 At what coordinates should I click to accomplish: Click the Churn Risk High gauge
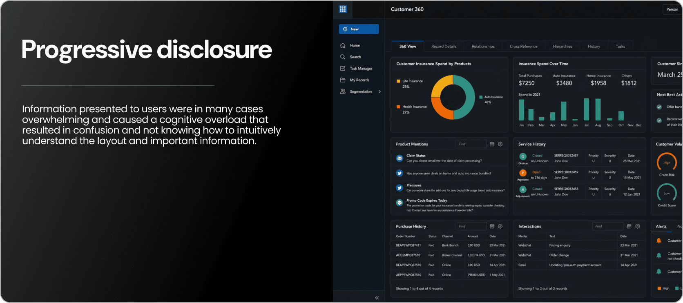(667, 162)
